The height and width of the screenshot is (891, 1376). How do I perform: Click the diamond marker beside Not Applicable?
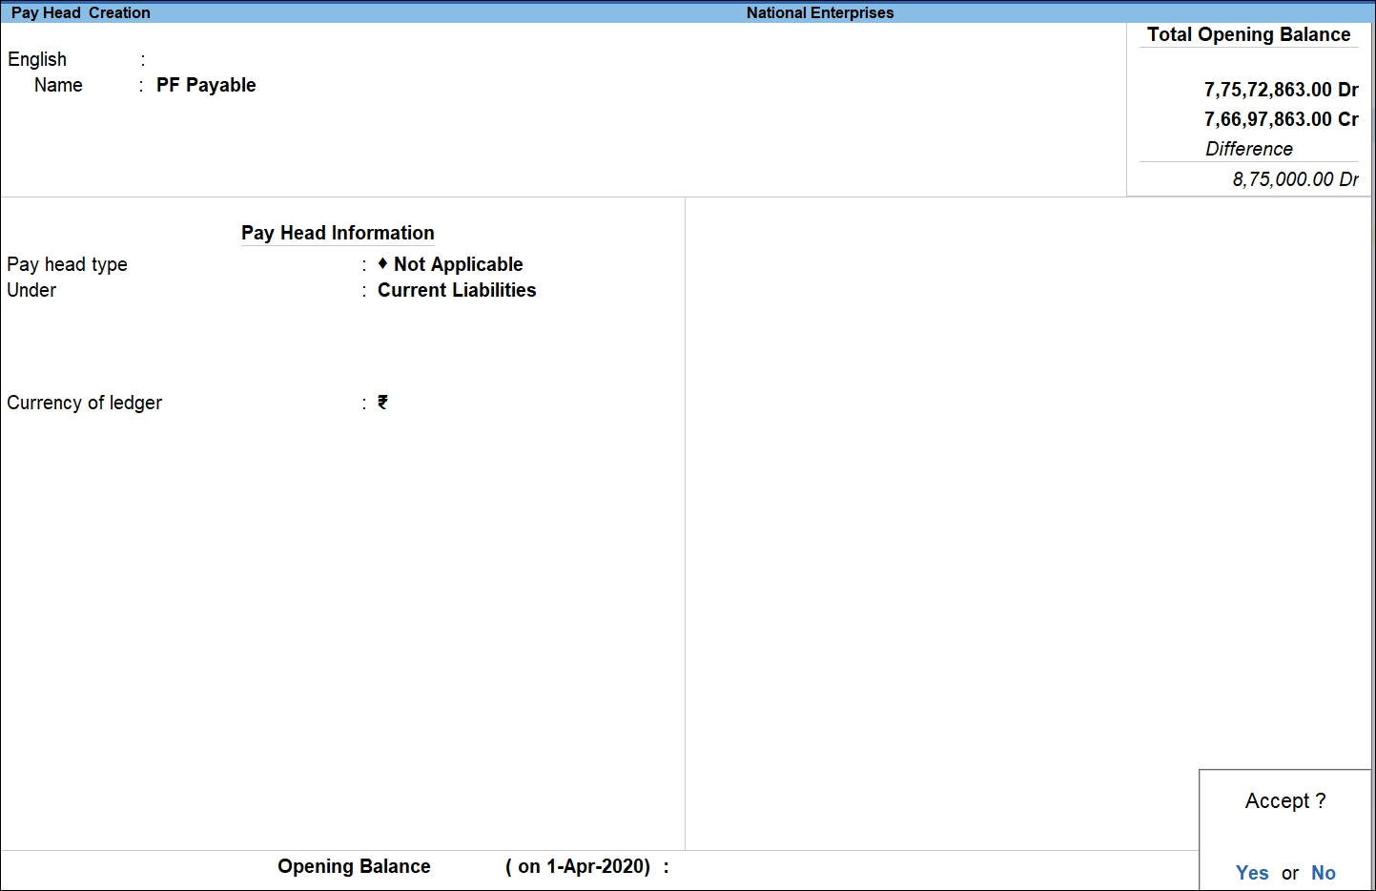point(381,264)
